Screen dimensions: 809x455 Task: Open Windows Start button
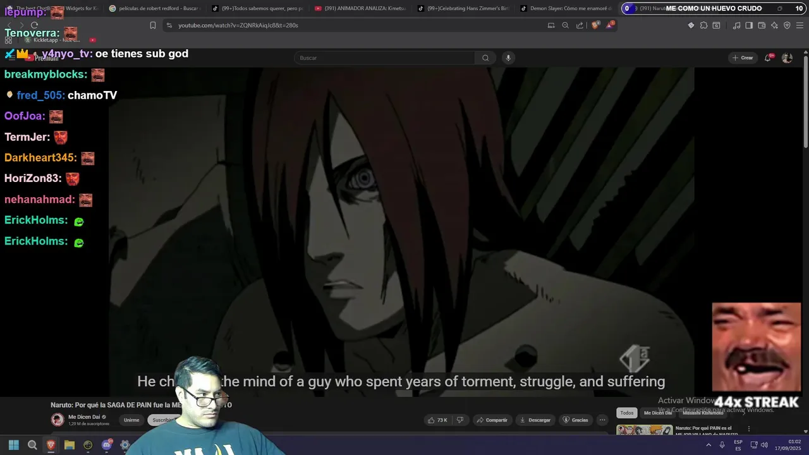pyautogui.click(x=14, y=446)
